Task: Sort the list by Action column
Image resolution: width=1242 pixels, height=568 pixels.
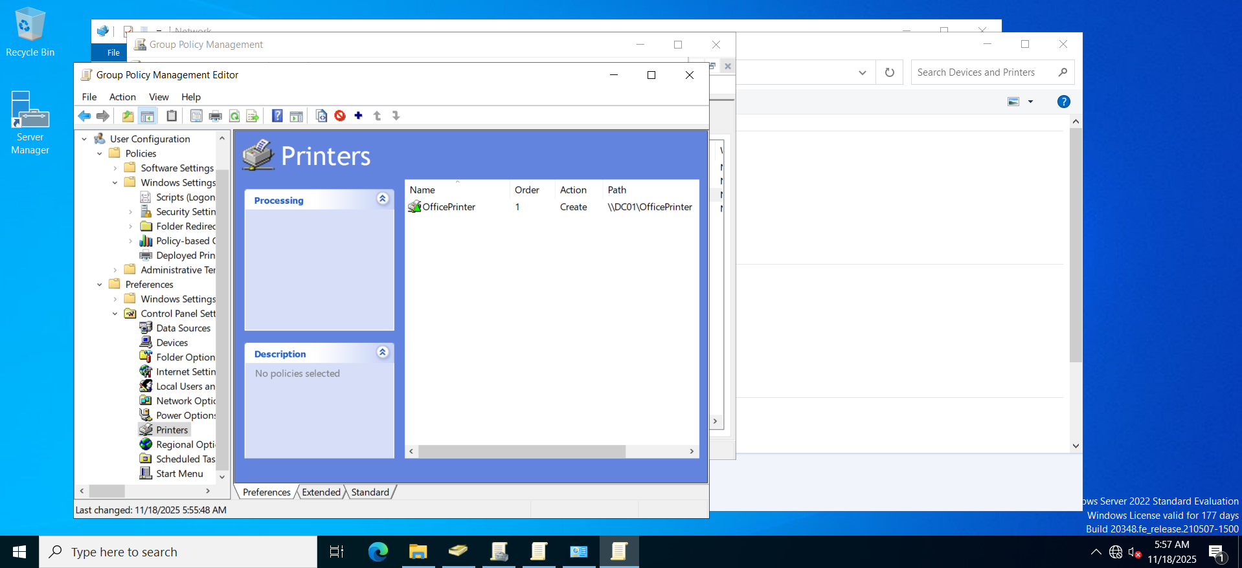Action: [579, 190]
